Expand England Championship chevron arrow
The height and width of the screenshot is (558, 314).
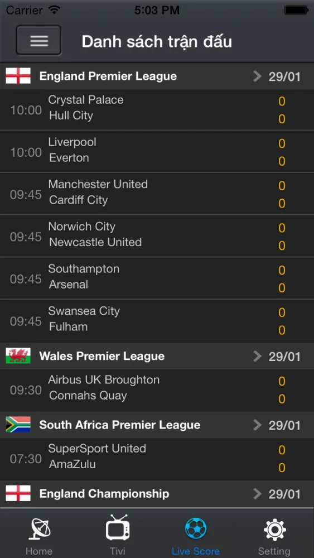point(257,494)
